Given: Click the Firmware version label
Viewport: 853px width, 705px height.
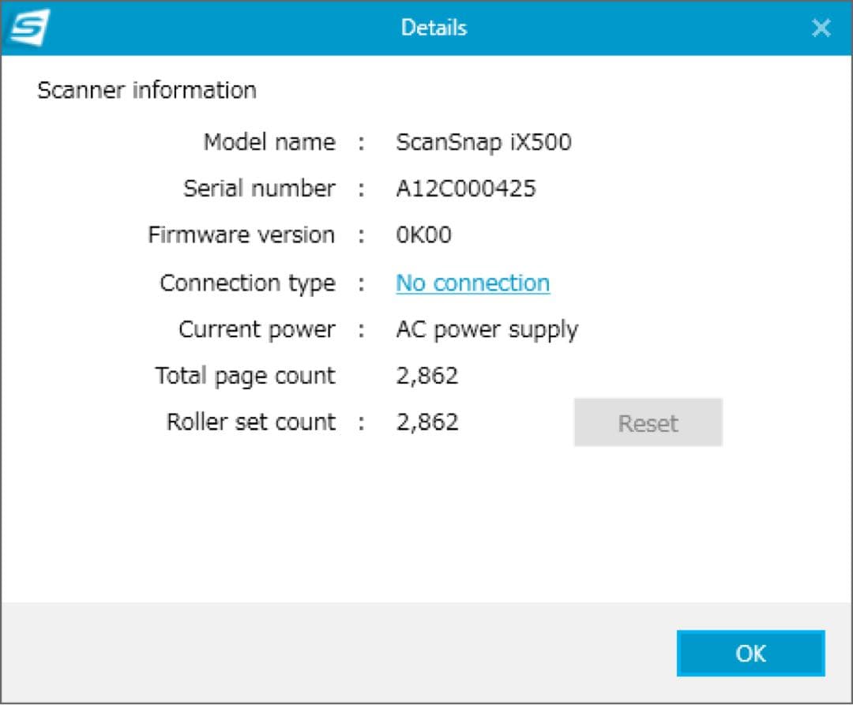Looking at the screenshot, I should click(242, 234).
